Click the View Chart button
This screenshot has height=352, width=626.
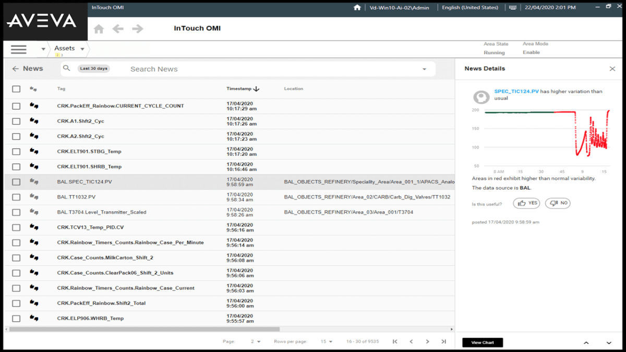482,342
